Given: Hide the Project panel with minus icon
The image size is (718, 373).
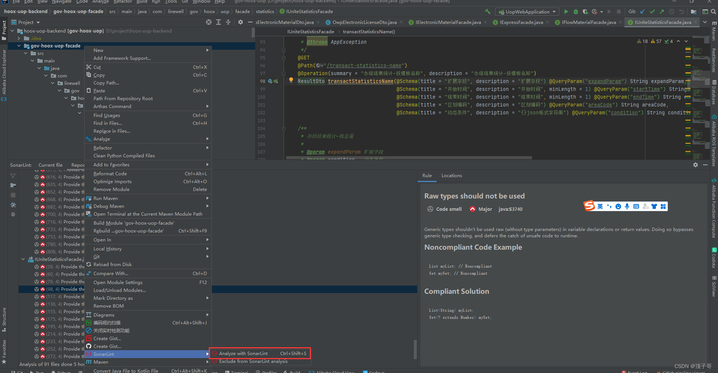Looking at the screenshot, I should [x=250, y=22].
